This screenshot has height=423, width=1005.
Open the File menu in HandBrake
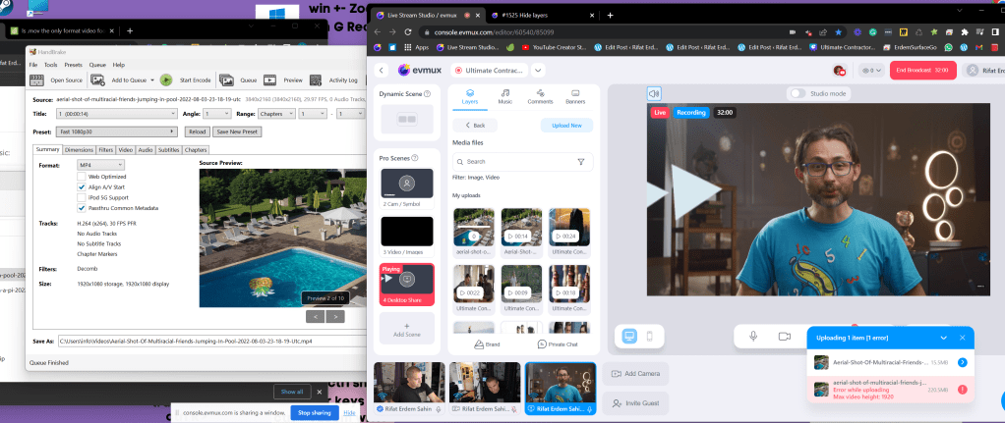33,65
